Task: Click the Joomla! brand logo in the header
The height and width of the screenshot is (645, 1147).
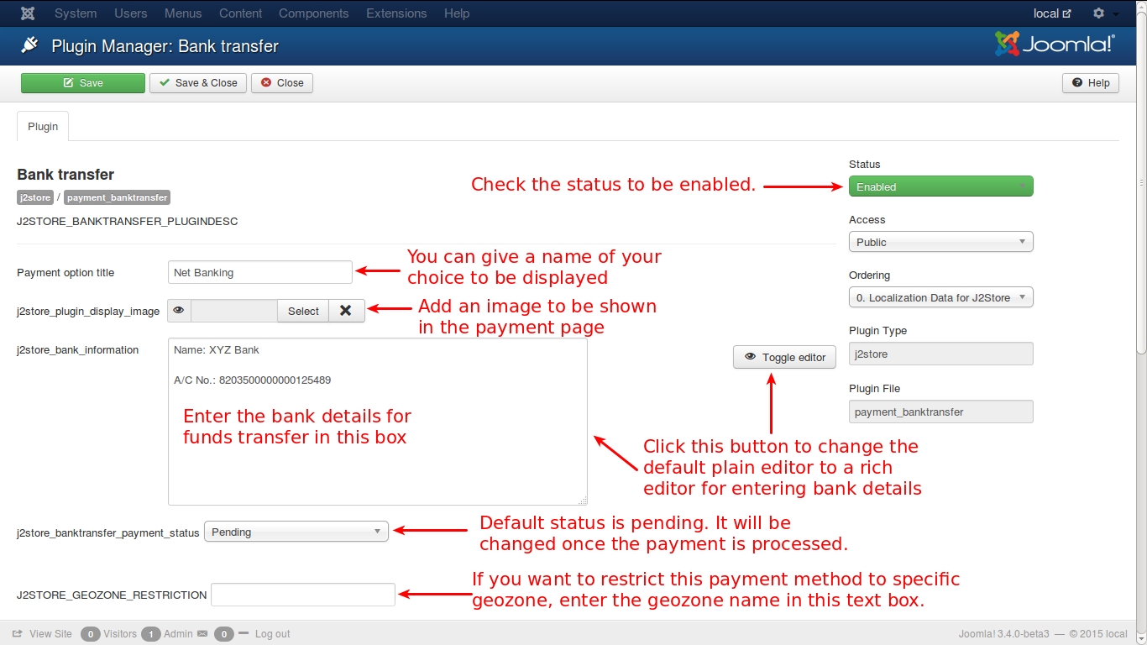Action: (1055, 45)
